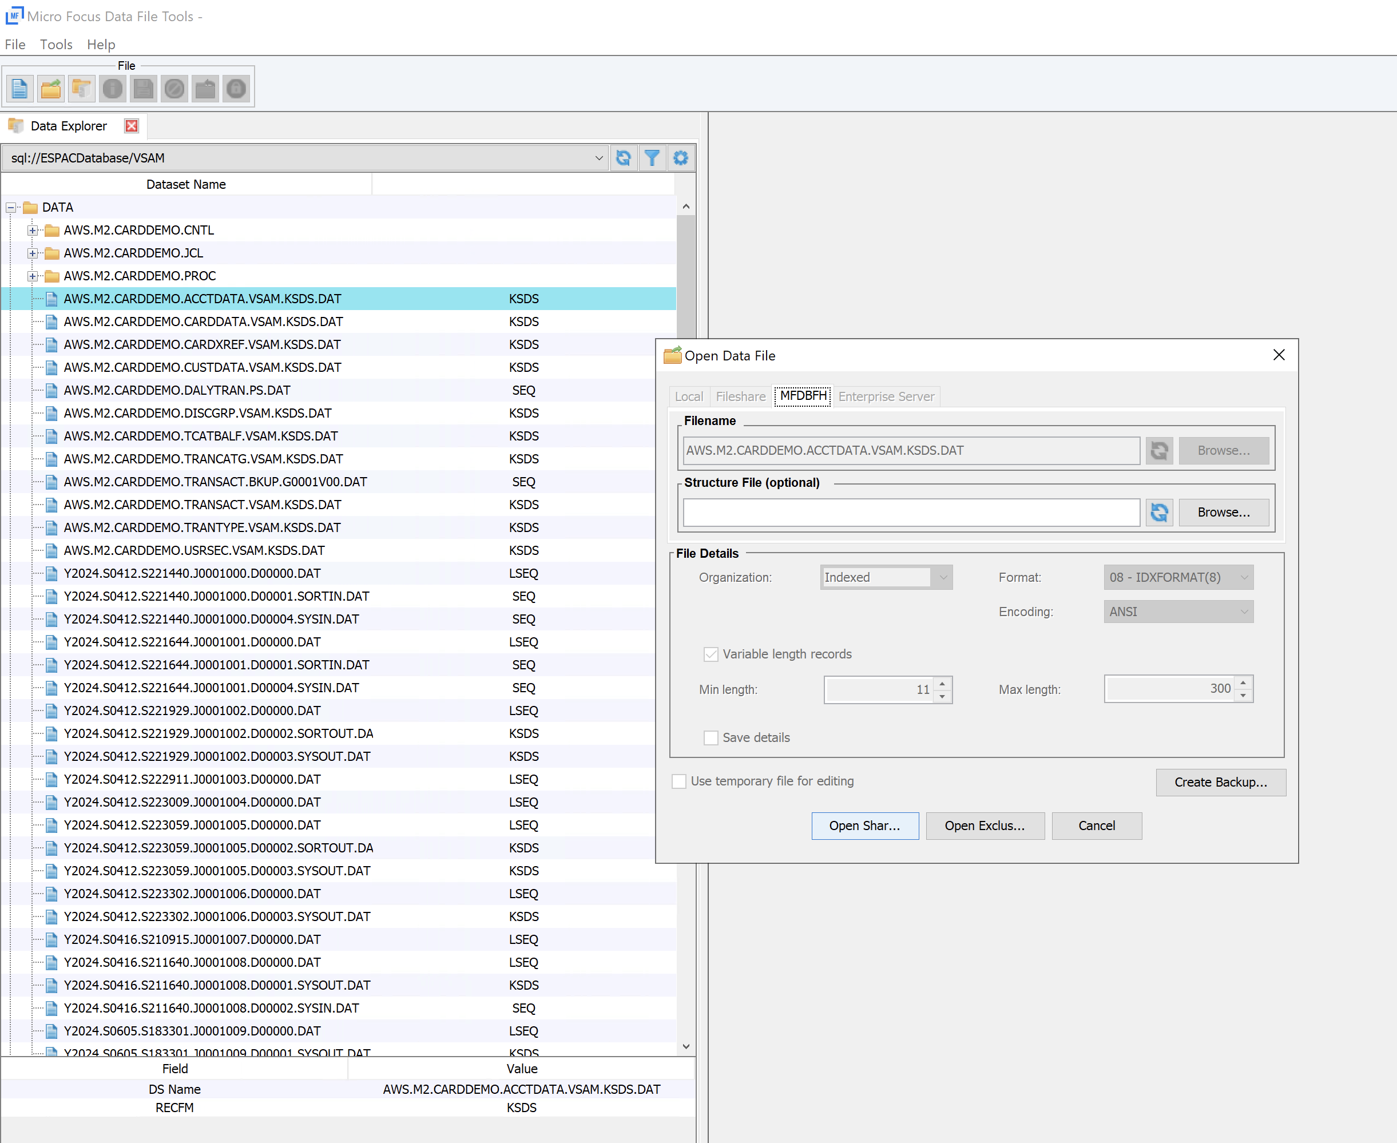Open the Organization dropdown
1397x1143 pixels.
point(944,577)
